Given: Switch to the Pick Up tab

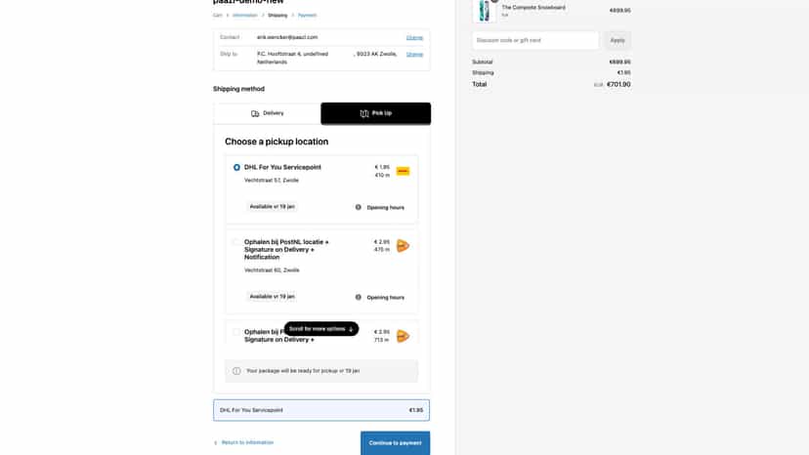Looking at the screenshot, I should [375, 113].
